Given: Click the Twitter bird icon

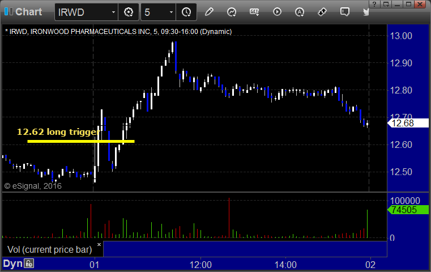Looking at the screenshot, I should click(366, 12).
